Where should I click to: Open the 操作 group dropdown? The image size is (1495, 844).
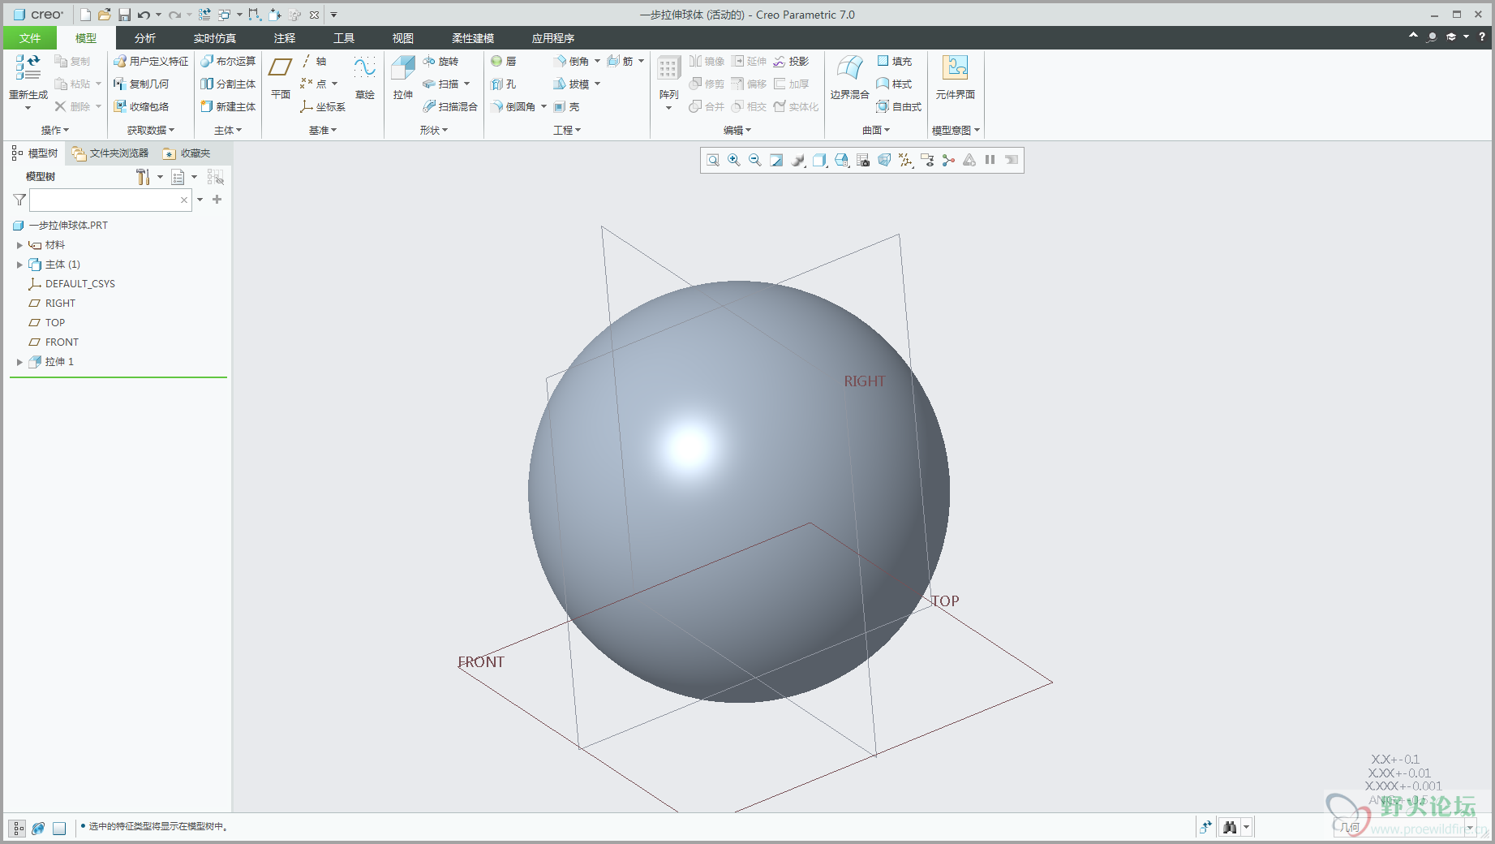coord(55,130)
